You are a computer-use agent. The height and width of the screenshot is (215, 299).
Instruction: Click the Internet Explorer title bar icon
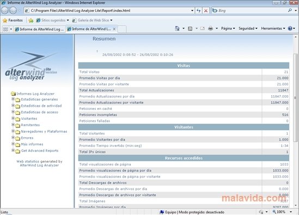pos(3,3)
